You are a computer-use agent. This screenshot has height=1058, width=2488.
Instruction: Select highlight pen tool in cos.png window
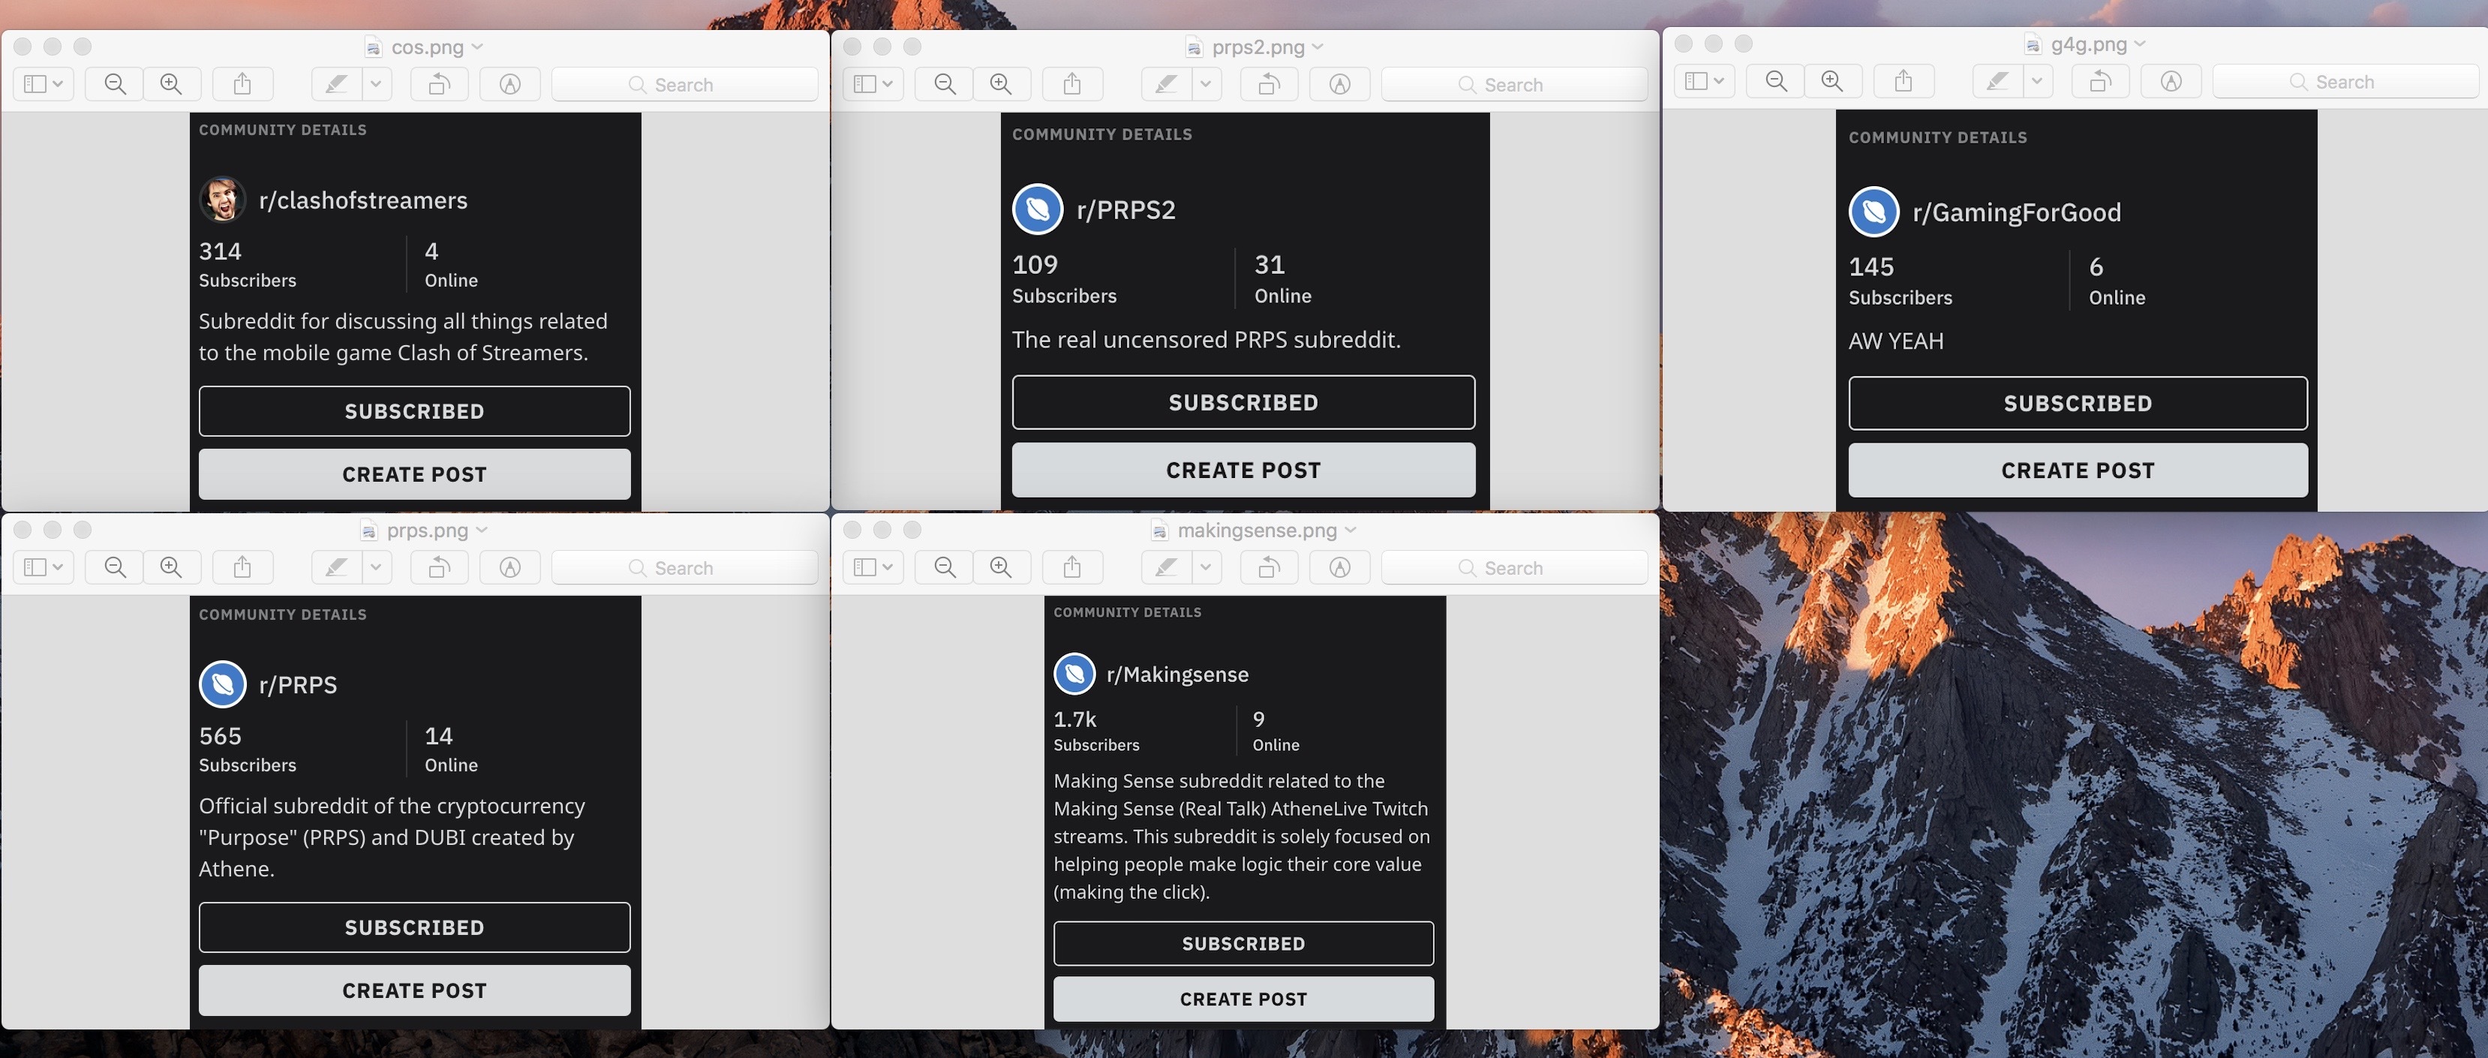[336, 84]
